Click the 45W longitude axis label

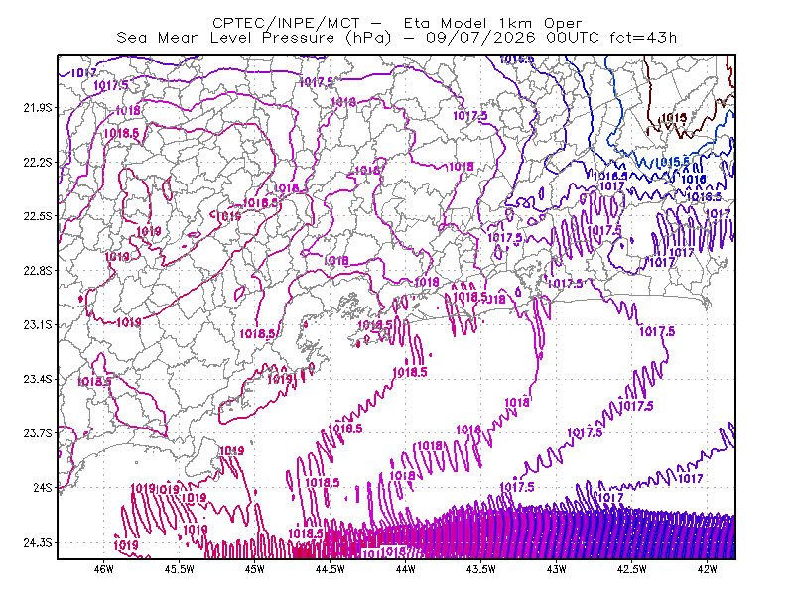(255, 569)
